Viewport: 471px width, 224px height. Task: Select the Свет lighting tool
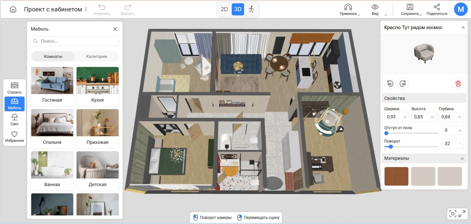(14, 120)
